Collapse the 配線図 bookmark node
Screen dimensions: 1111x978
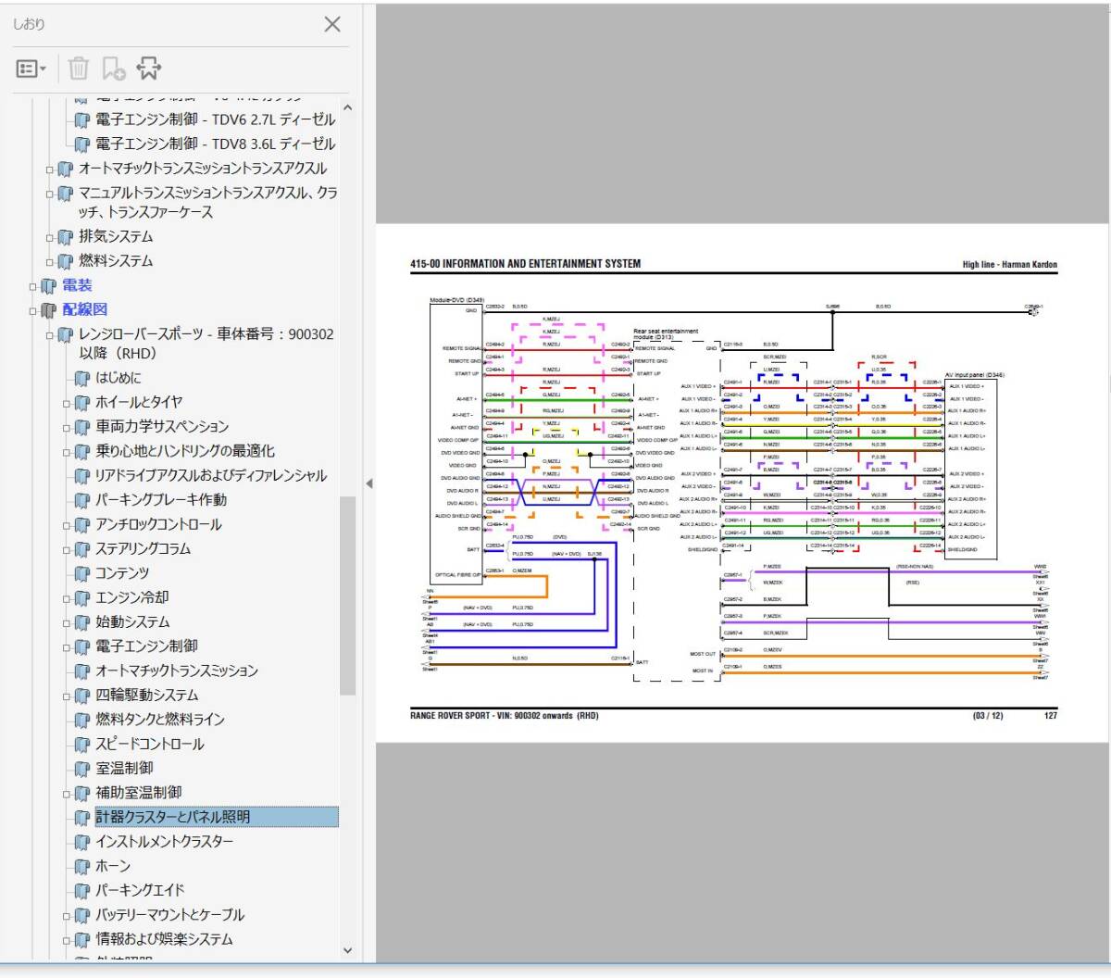(33, 311)
